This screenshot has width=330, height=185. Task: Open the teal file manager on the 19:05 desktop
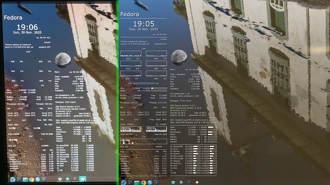point(137,182)
